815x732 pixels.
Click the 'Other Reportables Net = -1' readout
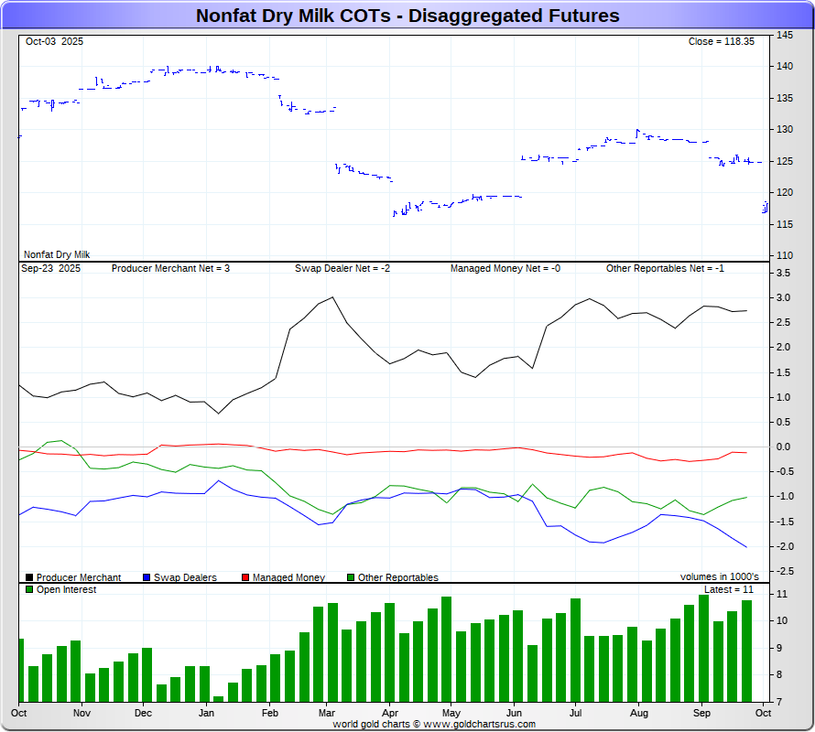pos(665,269)
